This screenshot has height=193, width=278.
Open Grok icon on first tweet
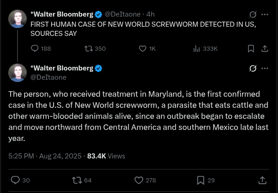(x=253, y=14)
